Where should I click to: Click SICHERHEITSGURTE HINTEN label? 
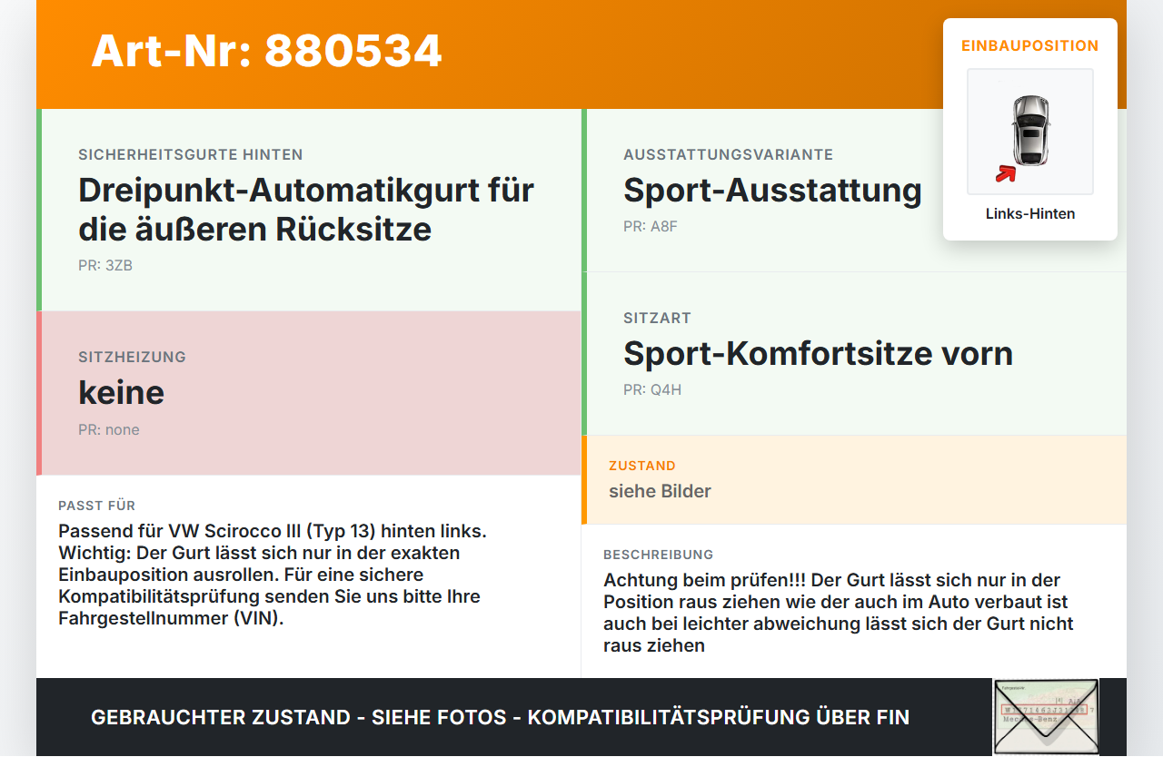[x=191, y=155]
